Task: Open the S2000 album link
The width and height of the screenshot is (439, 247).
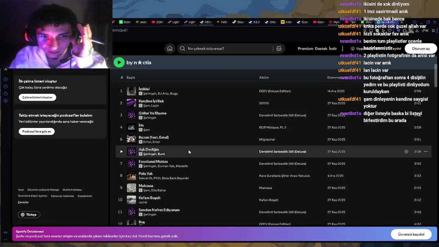Action: (x=264, y=103)
